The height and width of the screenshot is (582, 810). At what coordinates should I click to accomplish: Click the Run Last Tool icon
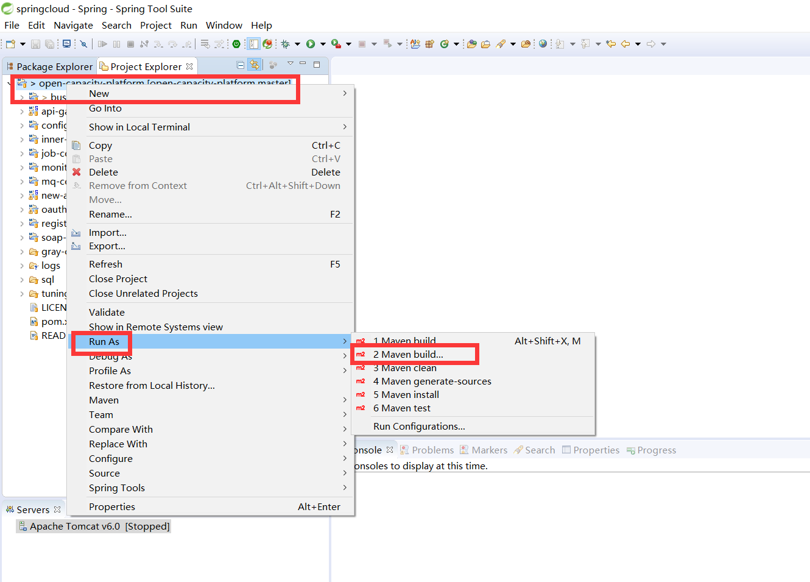pyautogui.click(x=336, y=44)
